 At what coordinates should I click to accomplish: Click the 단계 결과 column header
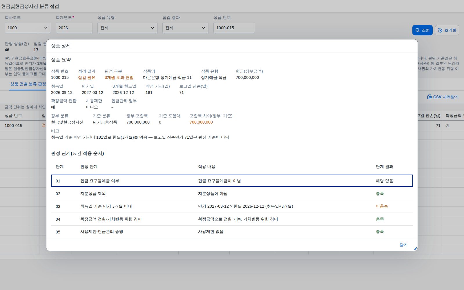tap(385, 166)
